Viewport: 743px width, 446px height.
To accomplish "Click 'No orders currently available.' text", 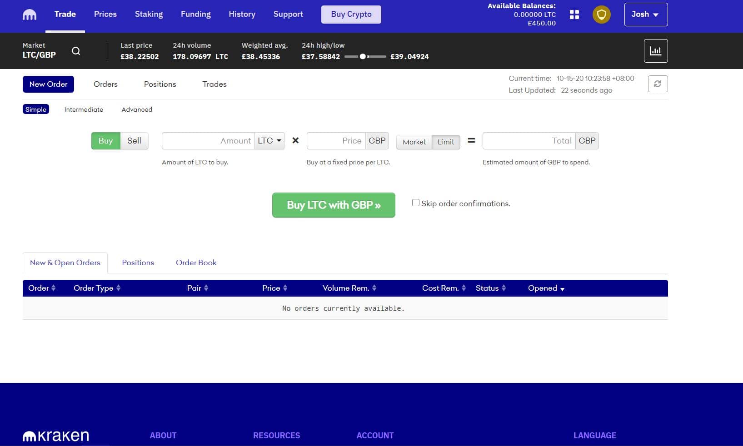I will [344, 308].
